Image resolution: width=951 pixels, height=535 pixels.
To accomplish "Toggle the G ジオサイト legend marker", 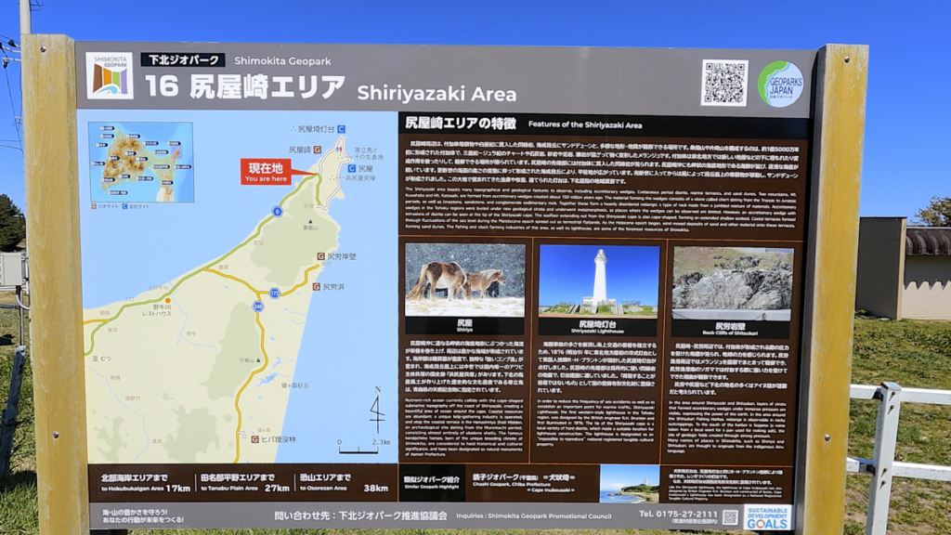I will point(94,206).
